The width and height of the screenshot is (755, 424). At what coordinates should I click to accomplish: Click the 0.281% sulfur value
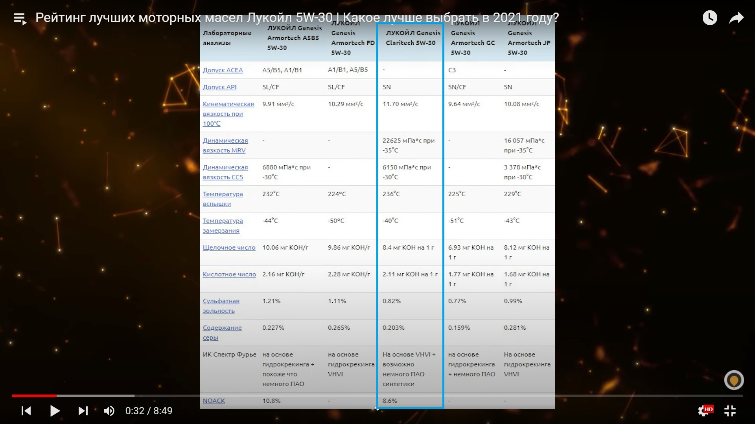515,327
